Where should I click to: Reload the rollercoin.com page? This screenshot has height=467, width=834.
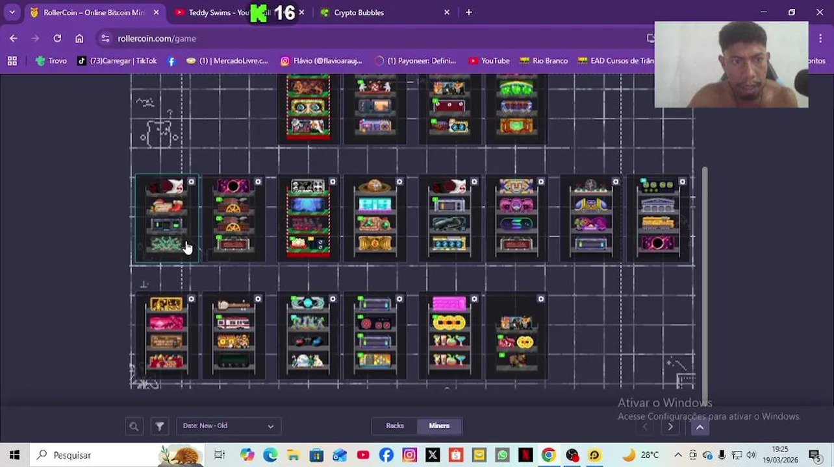tap(57, 38)
